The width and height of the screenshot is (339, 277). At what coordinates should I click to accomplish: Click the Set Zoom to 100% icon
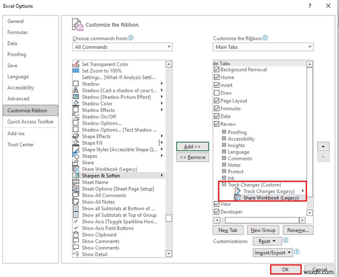(x=76, y=71)
